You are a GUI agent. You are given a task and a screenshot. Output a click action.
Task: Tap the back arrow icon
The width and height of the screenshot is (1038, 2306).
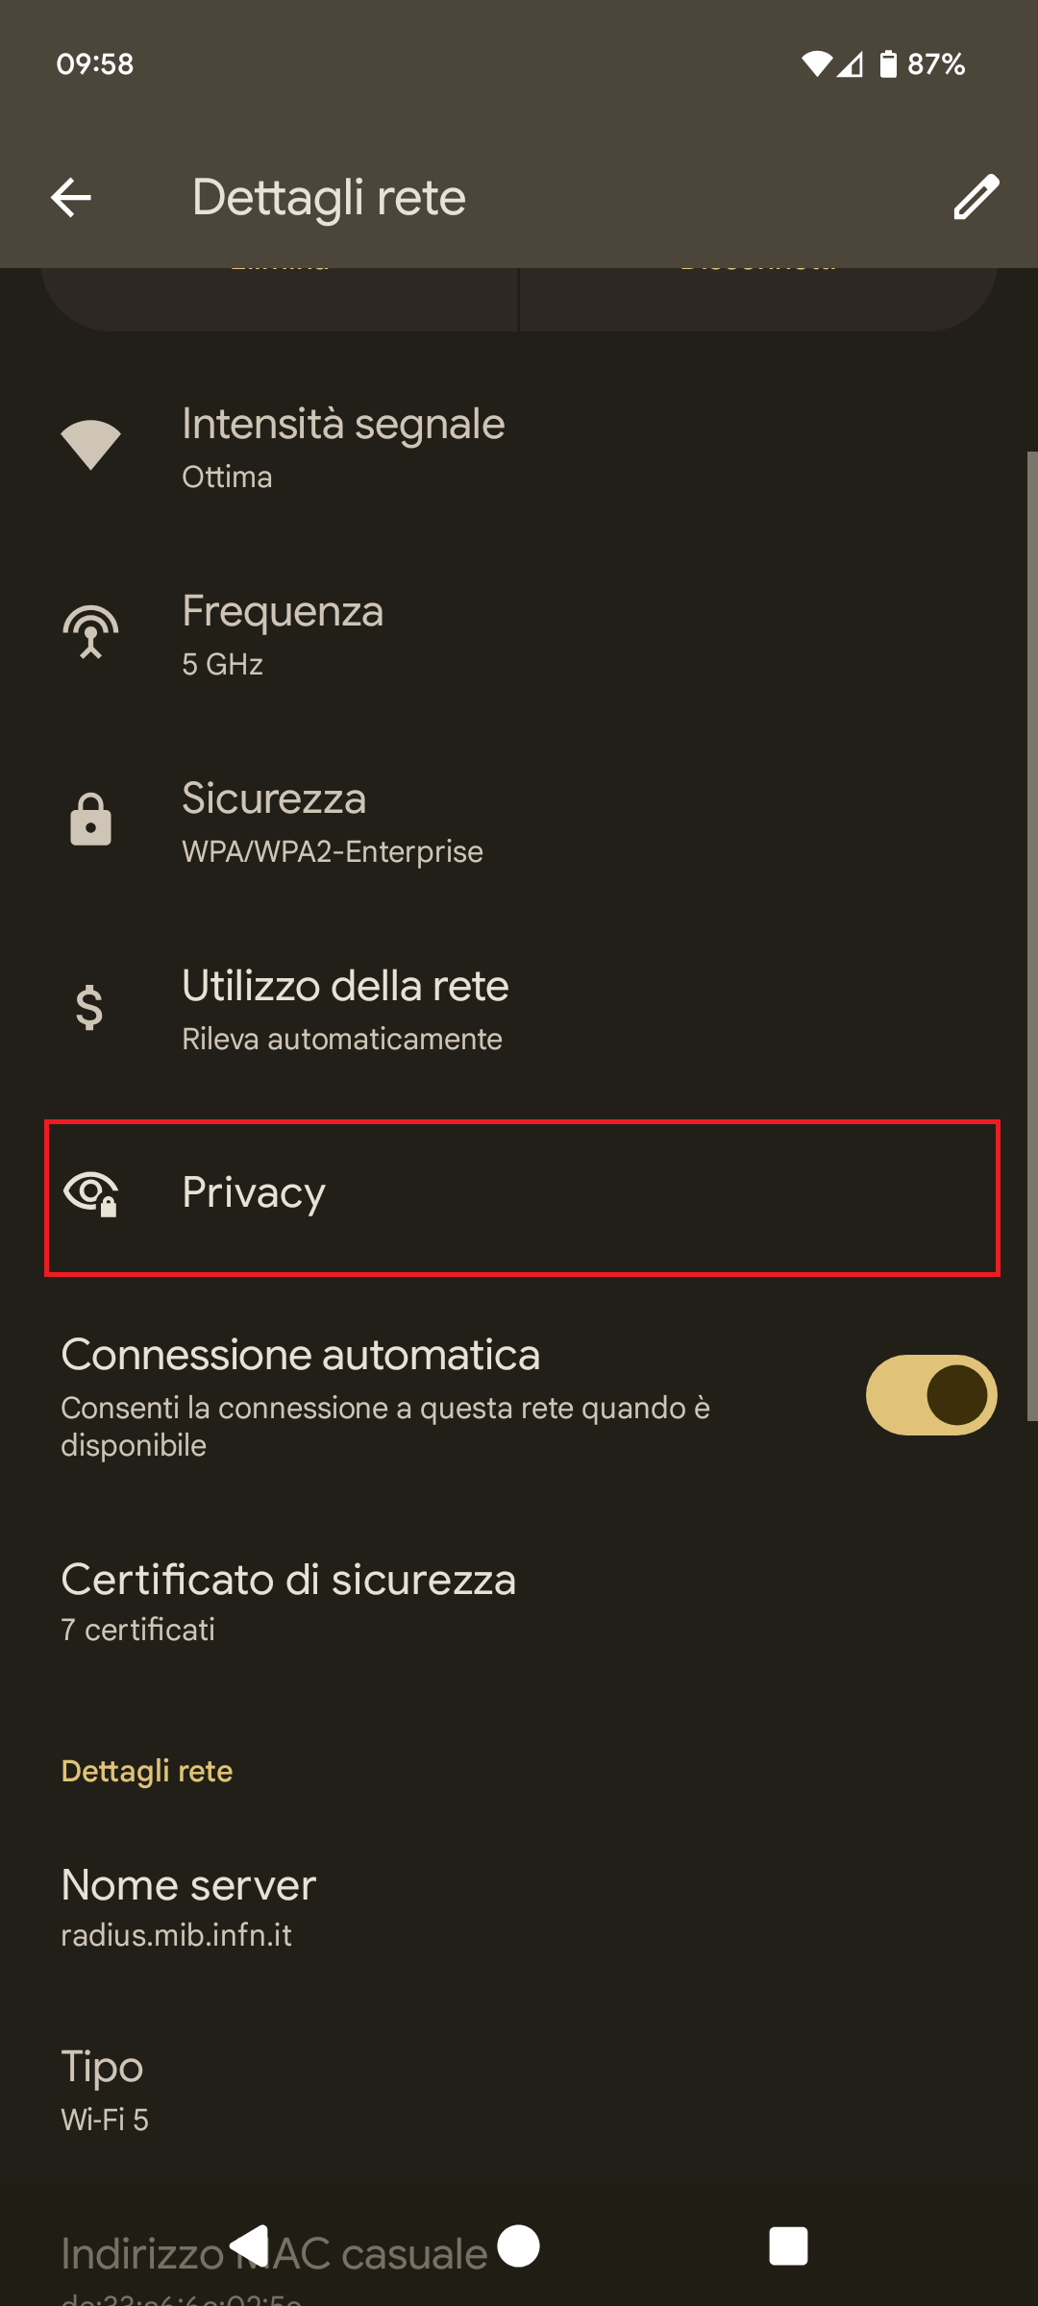(71, 198)
